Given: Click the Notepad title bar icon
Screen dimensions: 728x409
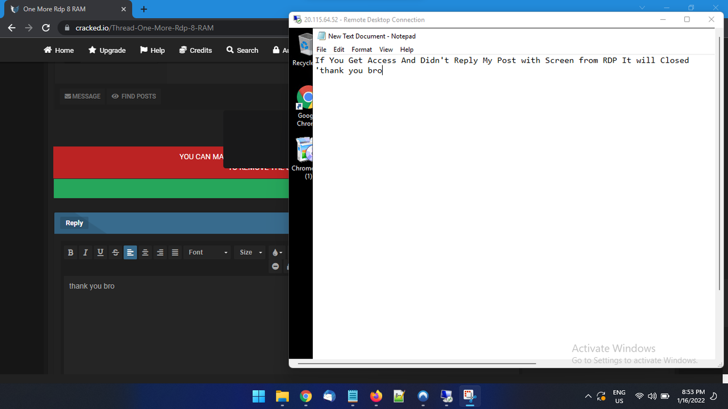Looking at the screenshot, I should tap(322, 36).
